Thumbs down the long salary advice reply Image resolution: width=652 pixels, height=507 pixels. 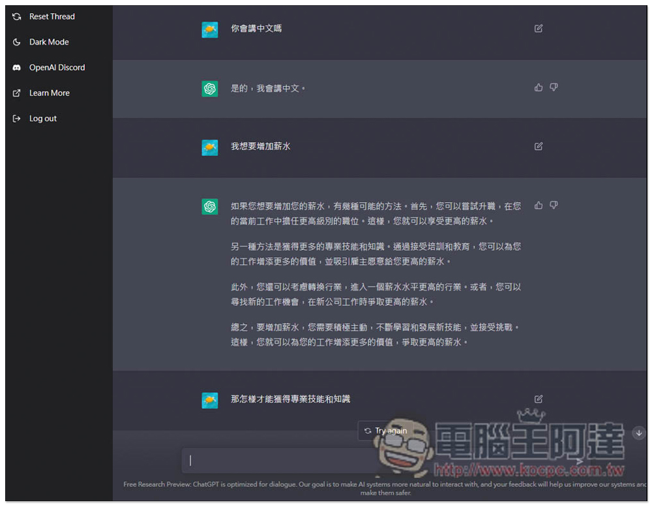pos(554,205)
